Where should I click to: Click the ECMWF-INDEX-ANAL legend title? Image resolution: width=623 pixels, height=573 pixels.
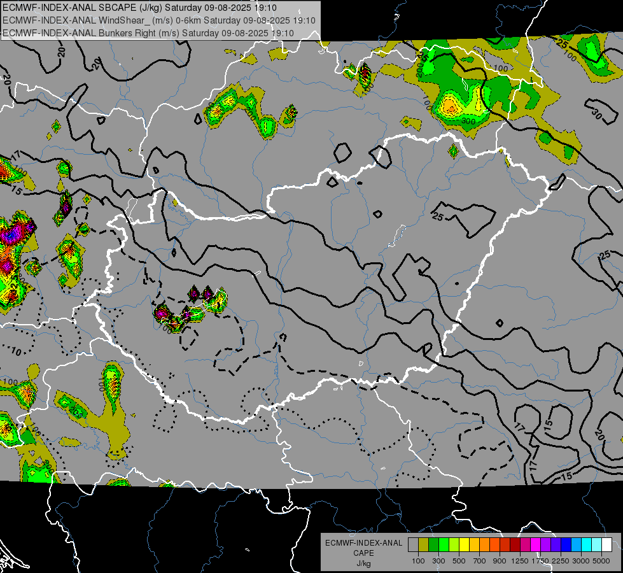[x=363, y=543]
